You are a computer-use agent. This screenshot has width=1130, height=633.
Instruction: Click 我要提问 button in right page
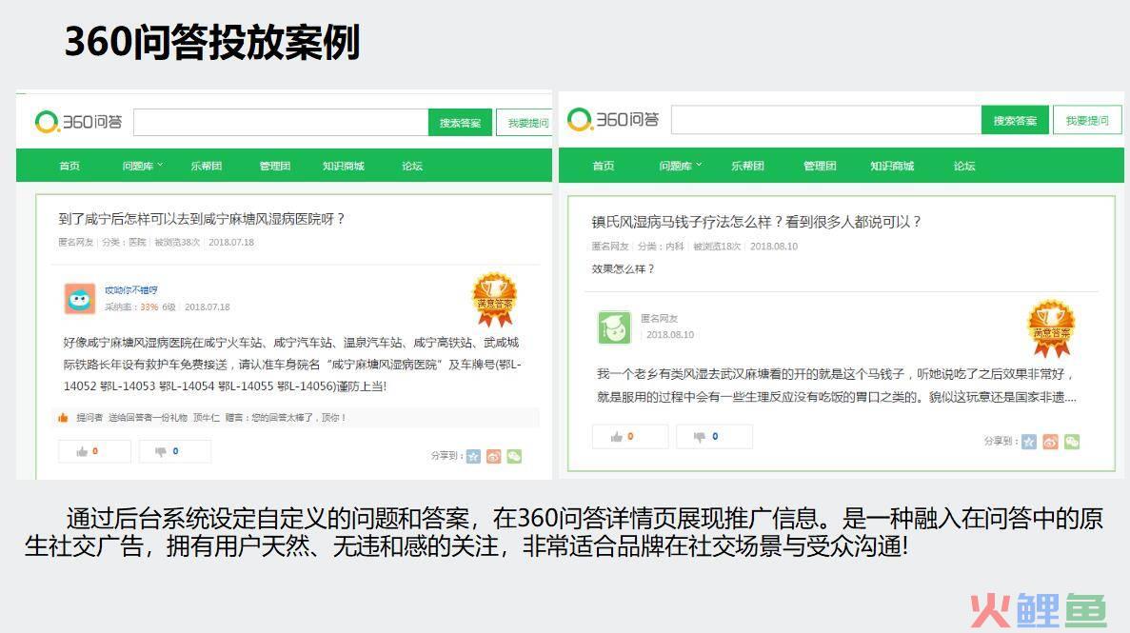1087,120
